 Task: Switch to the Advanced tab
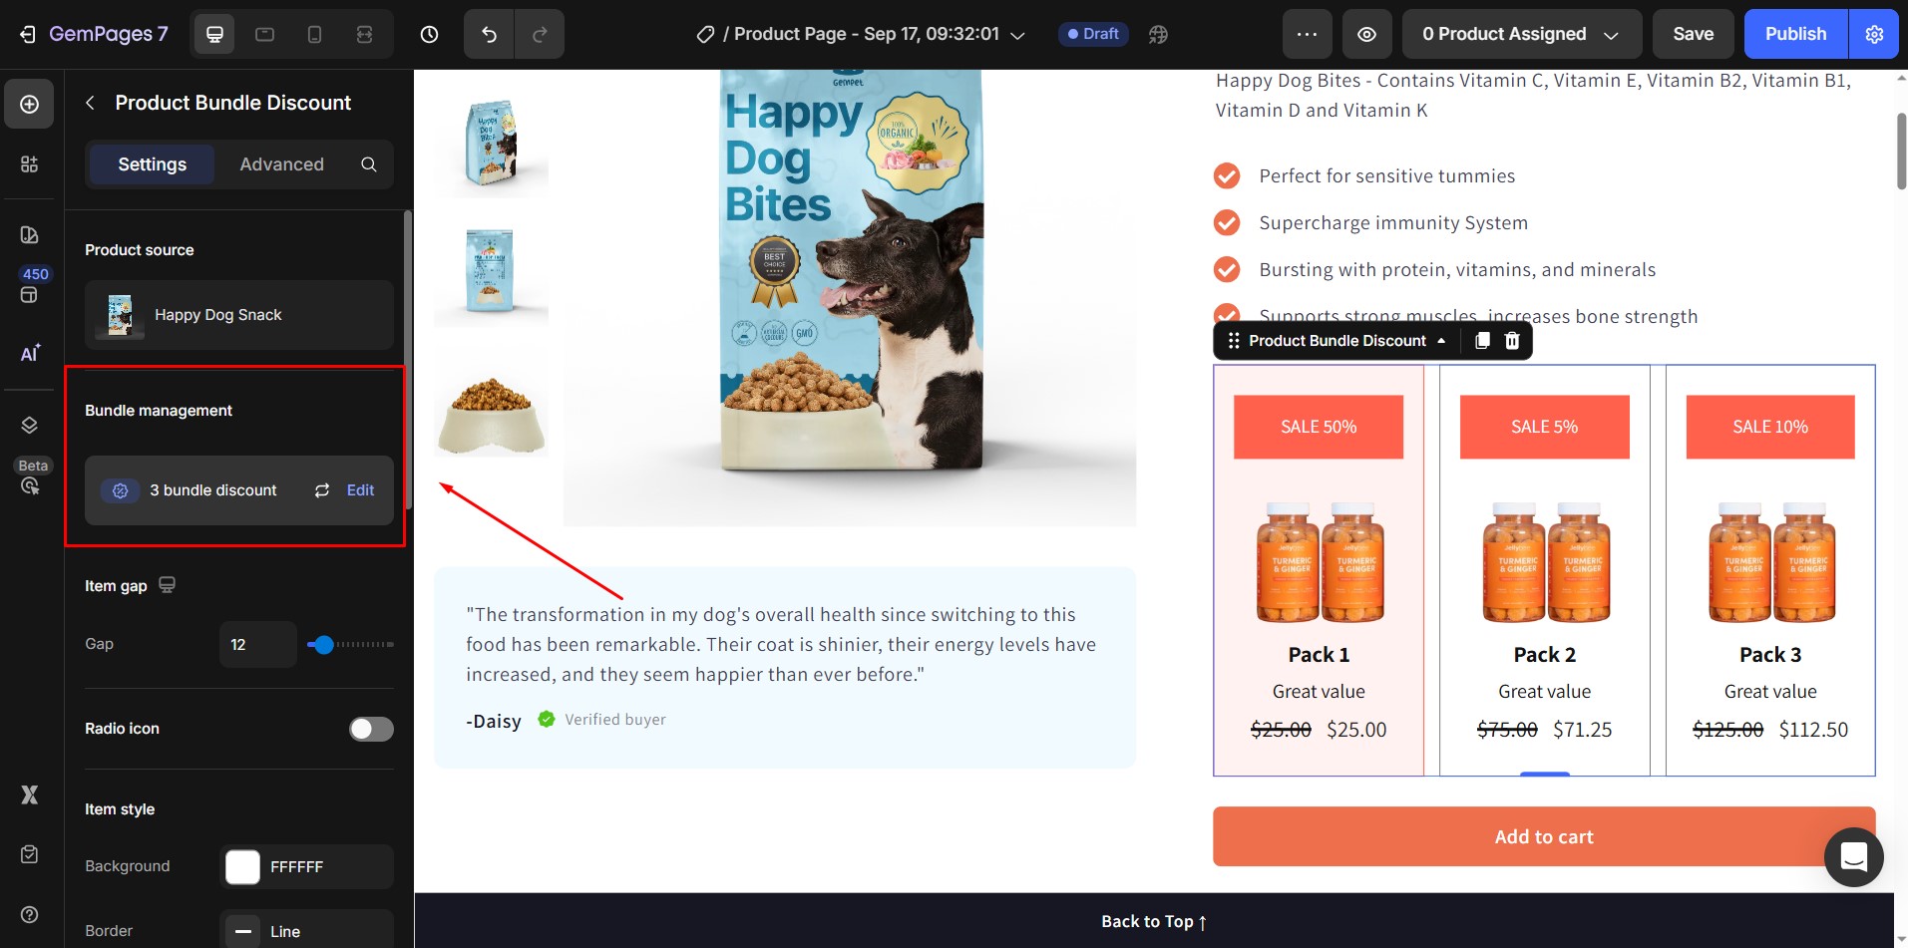coord(281,164)
